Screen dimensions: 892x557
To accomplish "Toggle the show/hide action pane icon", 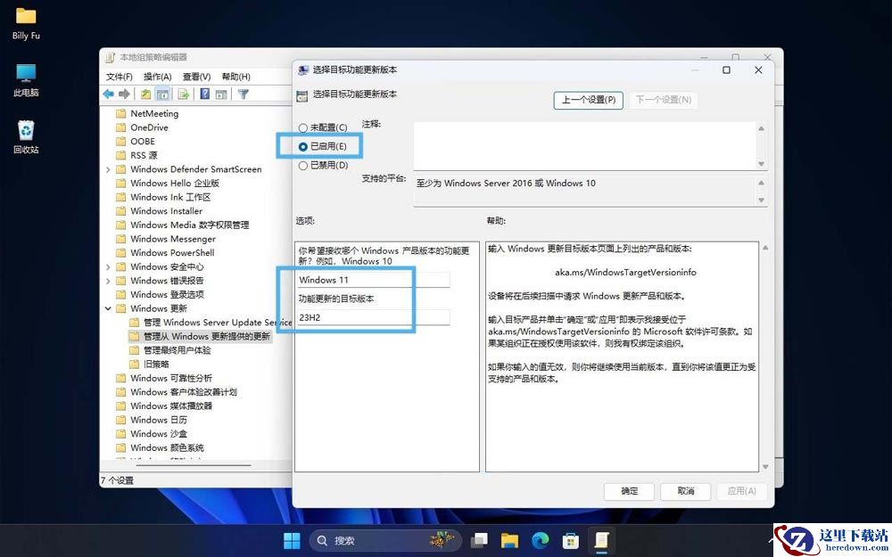I will pos(221,94).
